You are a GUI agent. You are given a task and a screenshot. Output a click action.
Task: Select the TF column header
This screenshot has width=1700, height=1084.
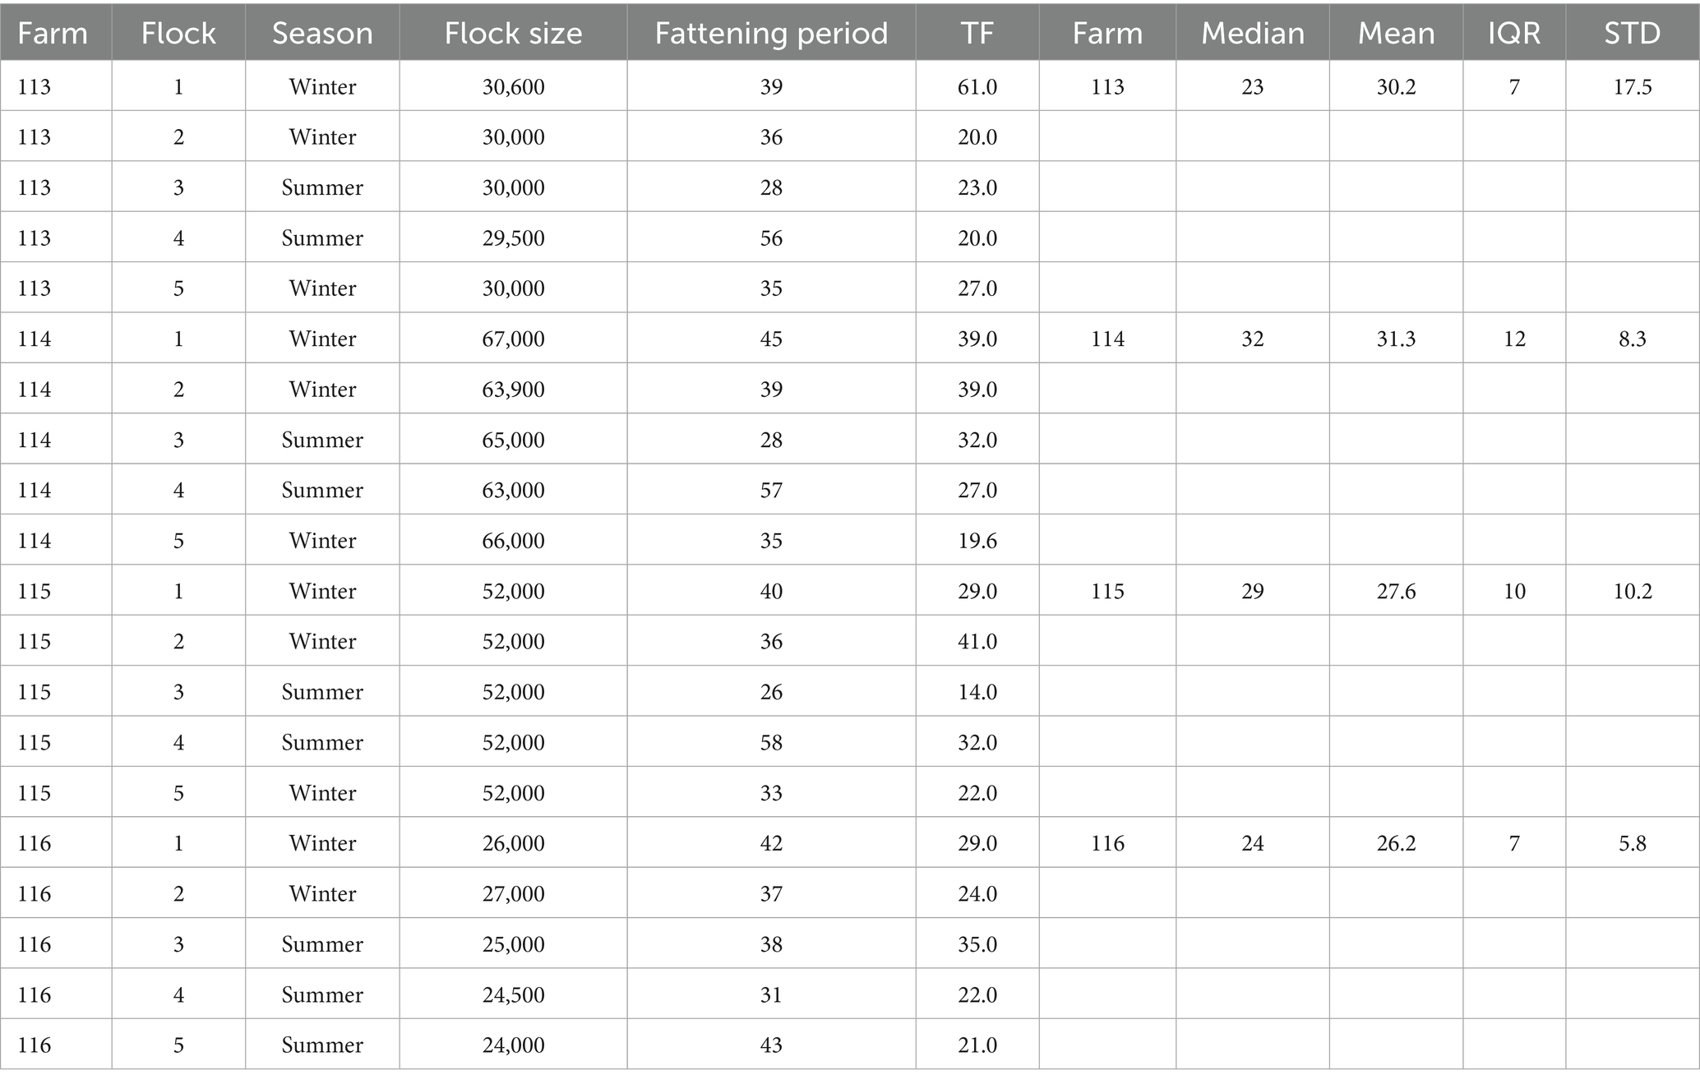point(977,33)
